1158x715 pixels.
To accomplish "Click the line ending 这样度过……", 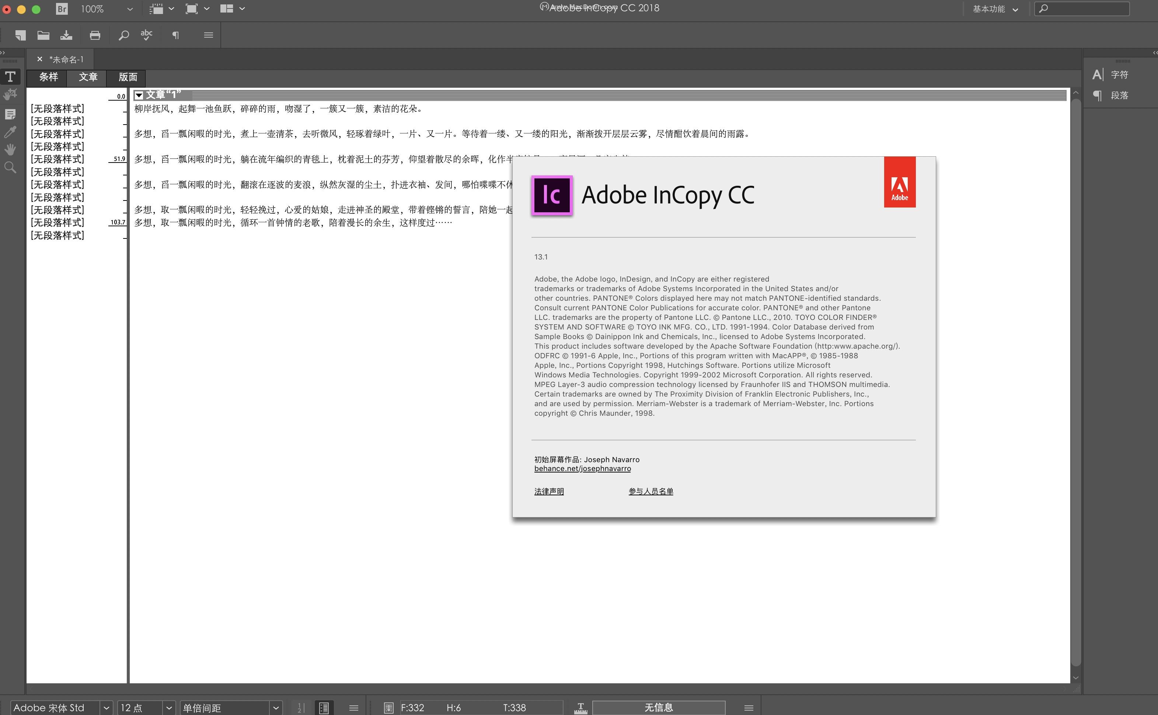I will pyautogui.click(x=293, y=222).
